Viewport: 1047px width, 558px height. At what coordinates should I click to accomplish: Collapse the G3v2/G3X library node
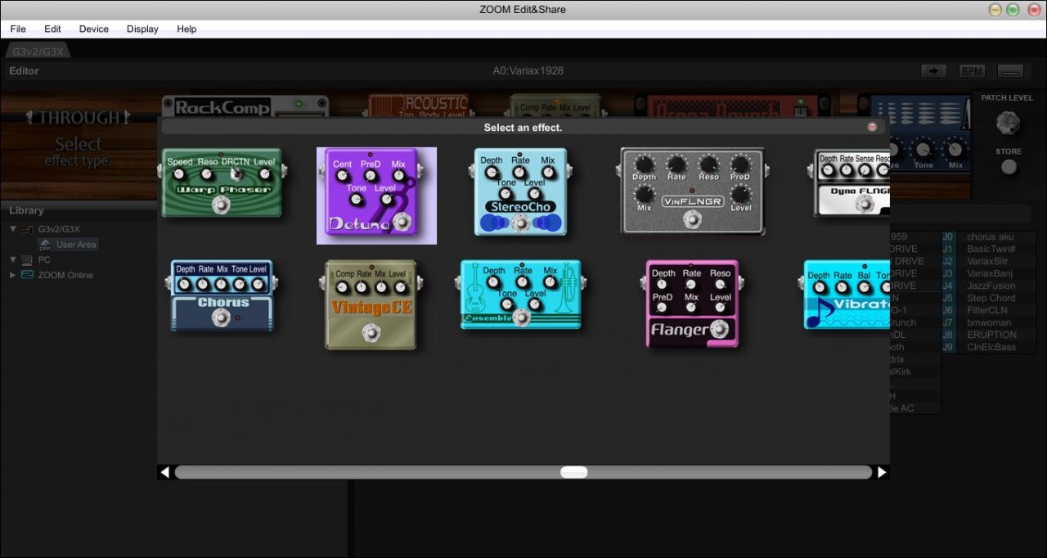click(x=13, y=229)
